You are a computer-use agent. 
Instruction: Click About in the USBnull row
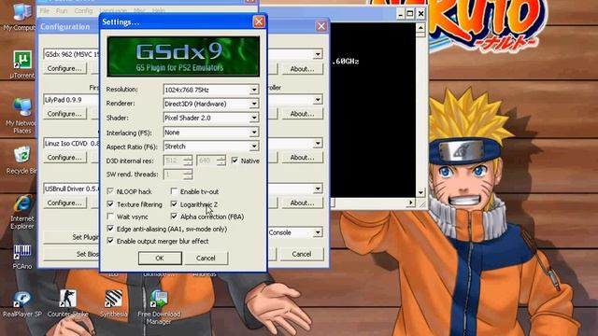tap(302, 203)
